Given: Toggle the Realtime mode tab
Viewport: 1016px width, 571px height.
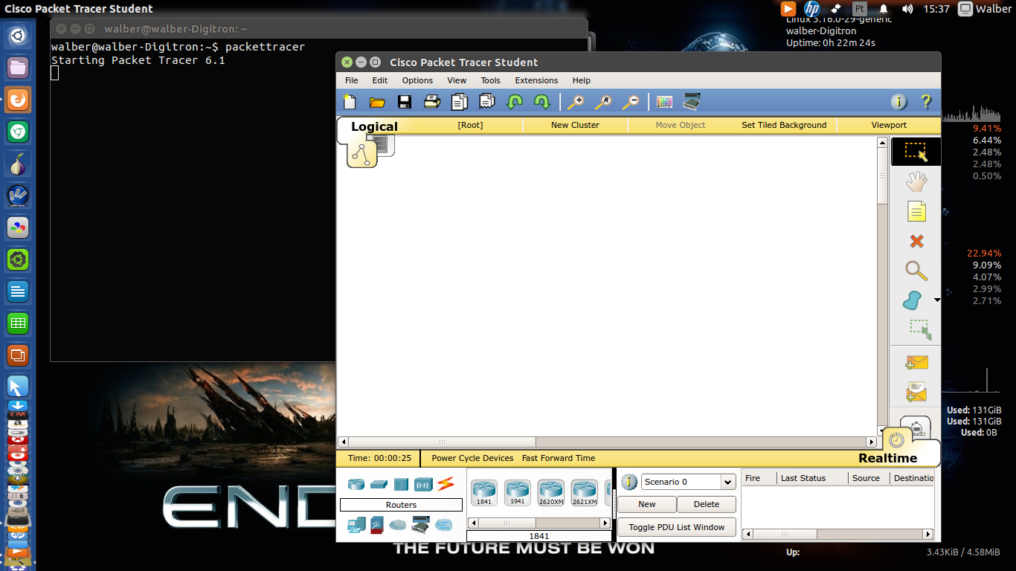Looking at the screenshot, I should (888, 458).
